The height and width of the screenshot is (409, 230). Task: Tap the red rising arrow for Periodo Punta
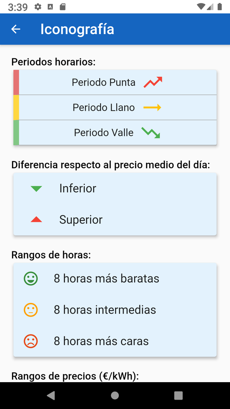153,82
